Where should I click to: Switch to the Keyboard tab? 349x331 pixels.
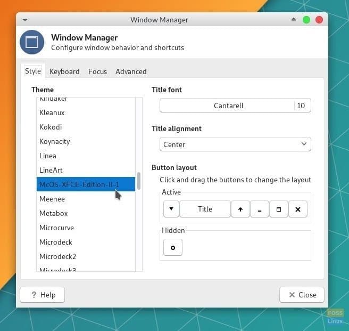(x=64, y=71)
